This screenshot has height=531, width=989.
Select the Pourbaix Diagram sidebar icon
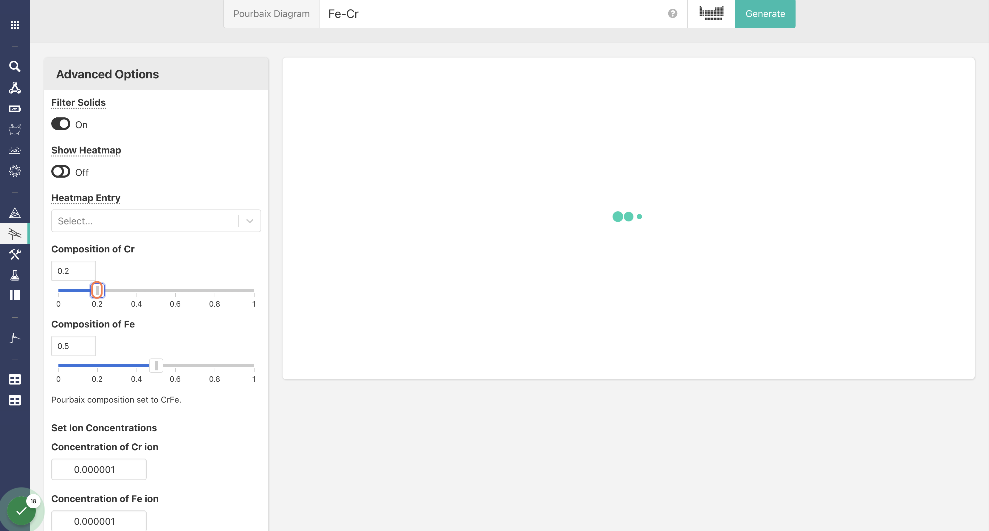tap(15, 233)
